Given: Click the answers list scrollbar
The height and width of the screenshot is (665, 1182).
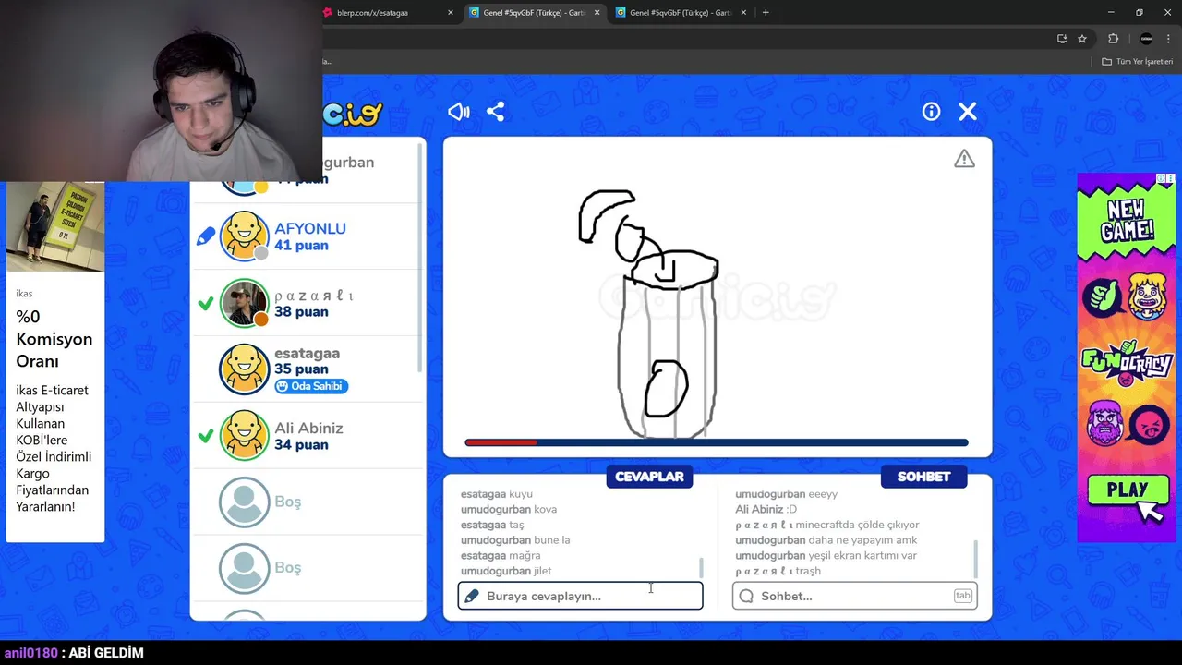Looking at the screenshot, I should [x=701, y=567].
